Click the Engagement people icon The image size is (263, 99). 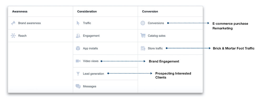(x=78, y=36)
